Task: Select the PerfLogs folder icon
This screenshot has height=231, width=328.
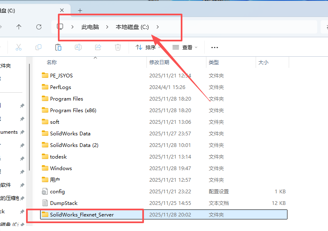Action: pos(45,87)
